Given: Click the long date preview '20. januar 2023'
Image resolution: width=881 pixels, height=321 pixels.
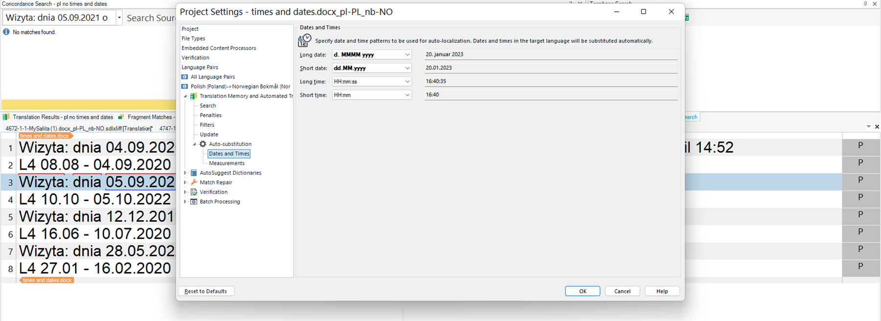Looking at the screenshot, I should [x=444, y=54].
